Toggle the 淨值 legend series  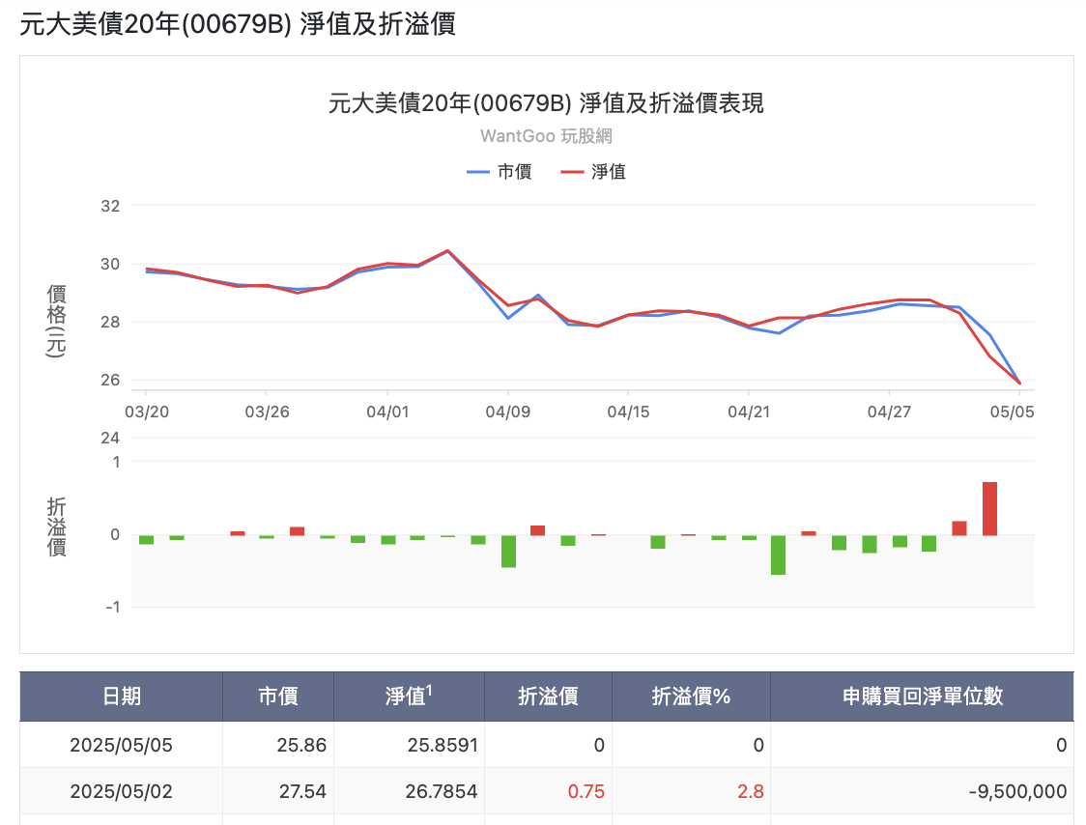(593, 172)
